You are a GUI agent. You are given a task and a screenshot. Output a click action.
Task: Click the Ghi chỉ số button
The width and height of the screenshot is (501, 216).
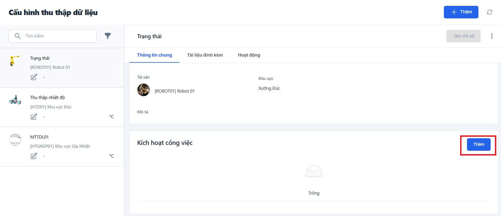pyautogui.click(x=463, y=36)
